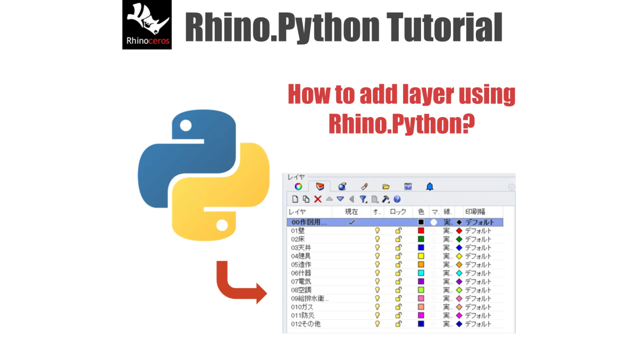
Task: Open the Notifications bell panel
Action: coord(431,187)
